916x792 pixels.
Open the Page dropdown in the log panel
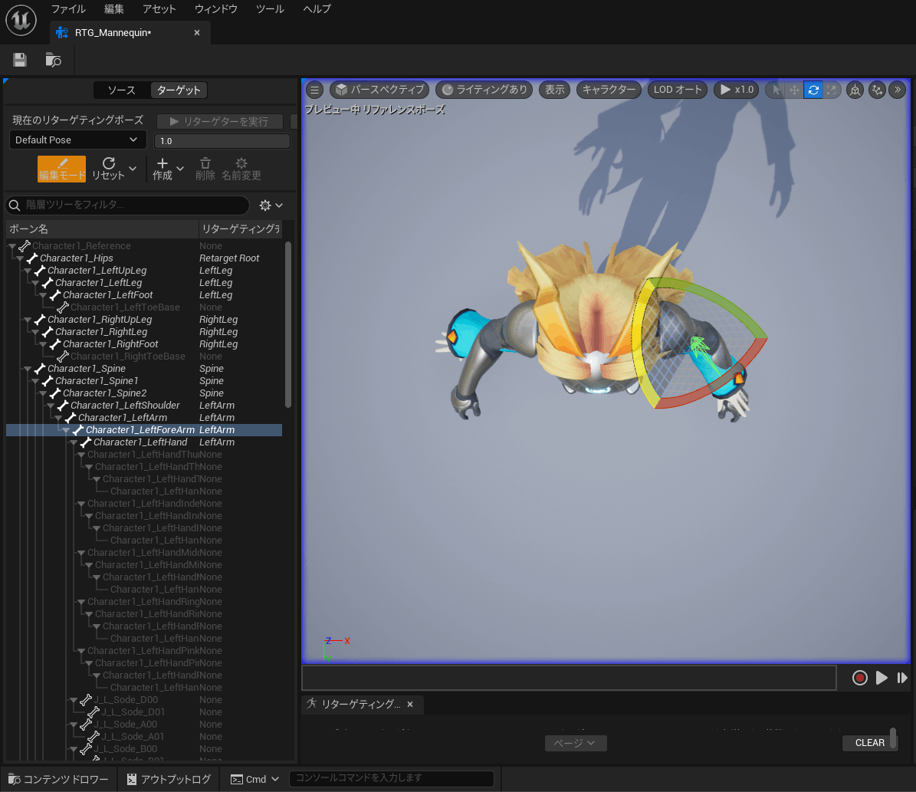pyautogui.click(x=576, y=743)
